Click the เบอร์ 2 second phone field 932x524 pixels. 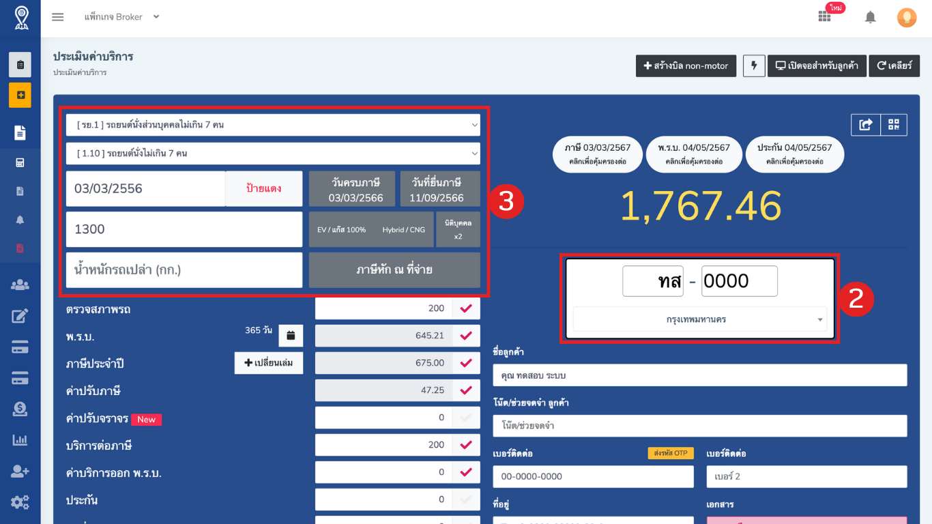tap(806, 476)
